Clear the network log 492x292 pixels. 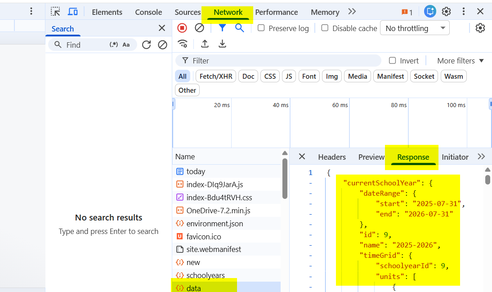coord(199,28)
